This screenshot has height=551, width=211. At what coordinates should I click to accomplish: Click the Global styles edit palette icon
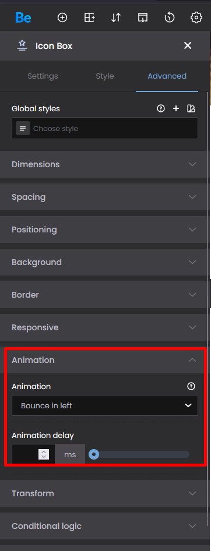(x=191, y=108)
